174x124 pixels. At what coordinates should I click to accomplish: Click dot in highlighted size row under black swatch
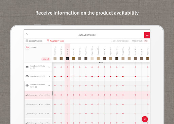point(67,95)
